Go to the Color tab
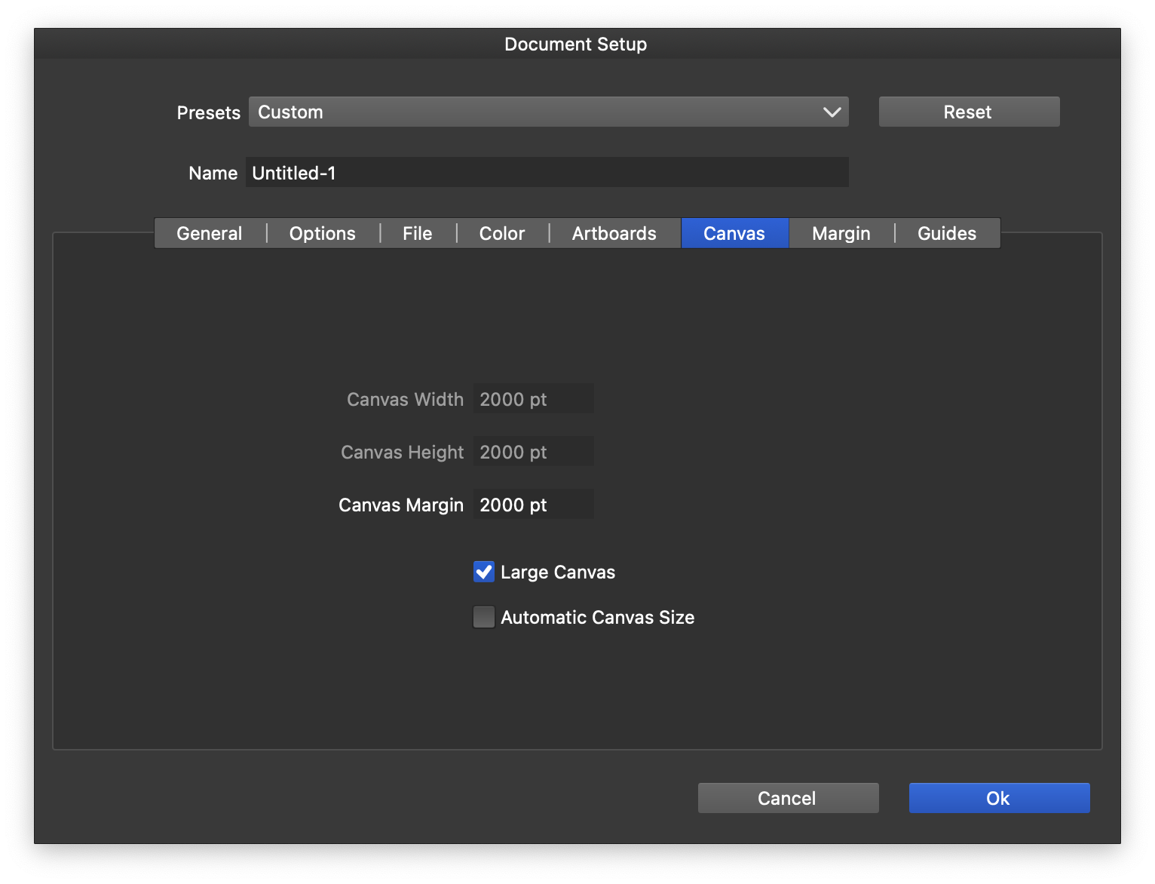This screenshot has height=884, width=1155. (502, 234)
